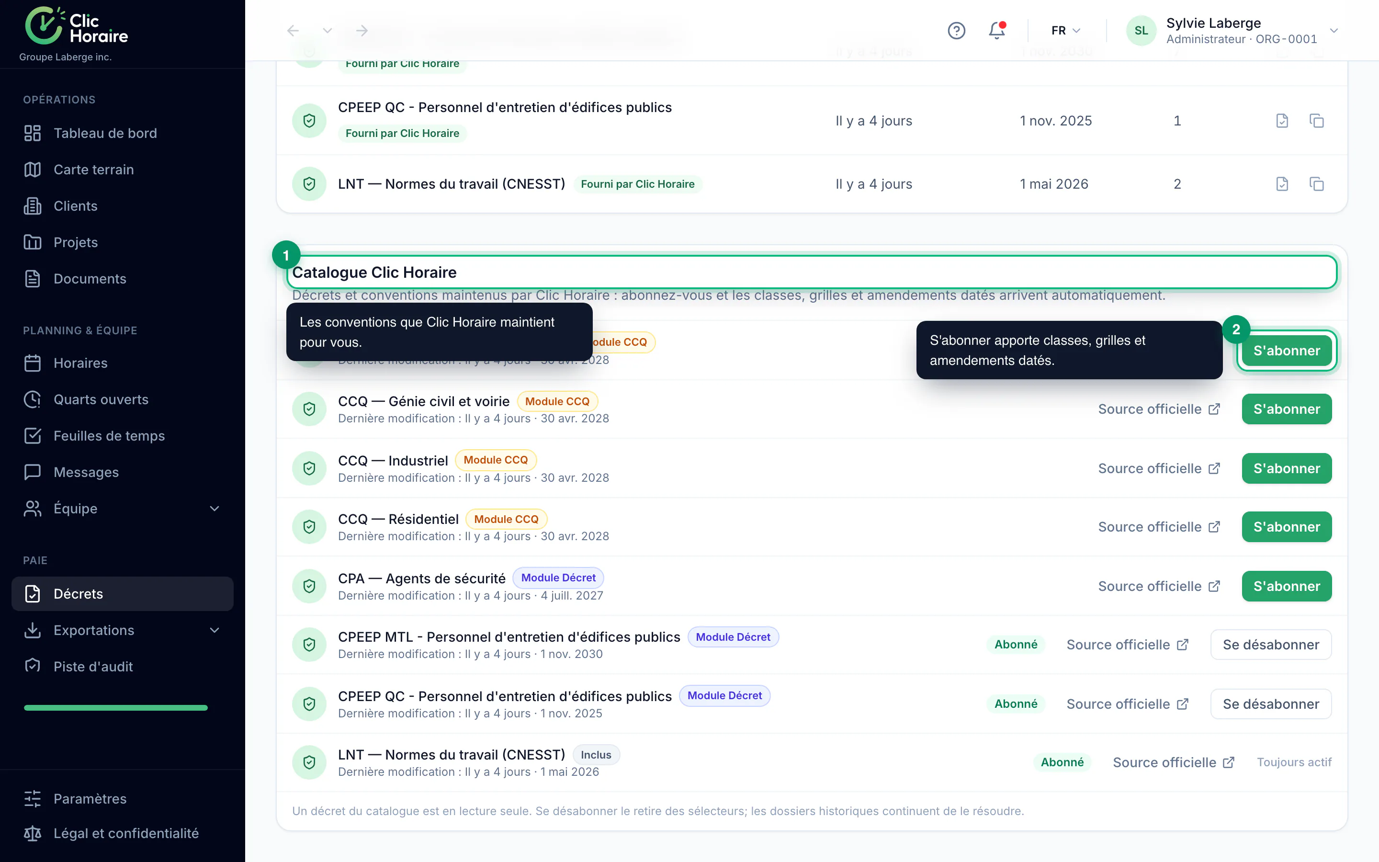
Task: Click the Clic Horaire logo
Action: (x=77, y=26)
